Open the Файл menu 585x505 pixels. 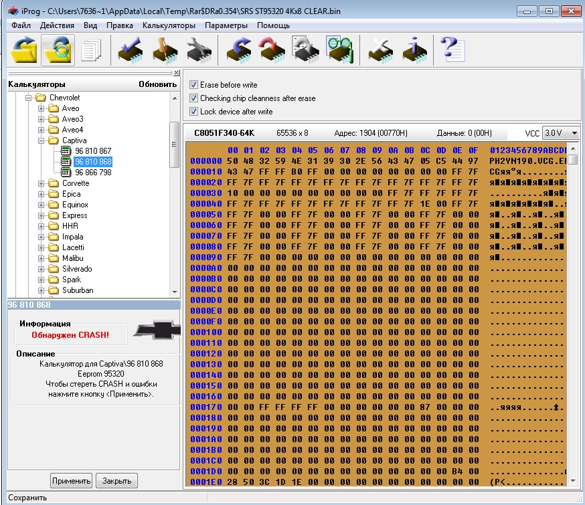tap(21, 25)
